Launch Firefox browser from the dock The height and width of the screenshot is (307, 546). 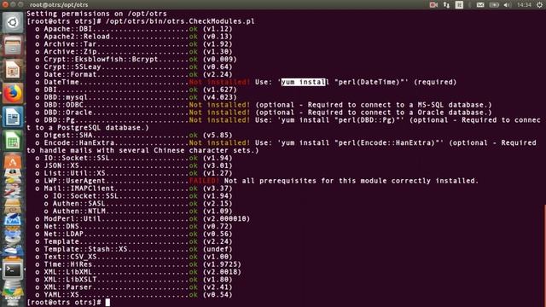[x=13, y=93]
